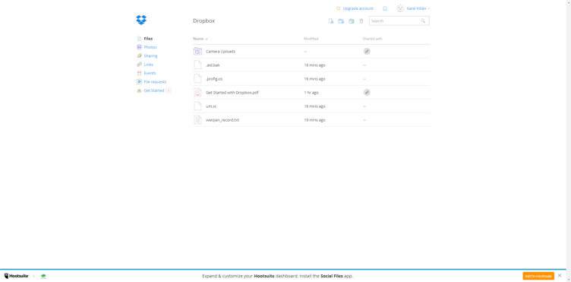Click the Get Started progress badge

(169, 90)
